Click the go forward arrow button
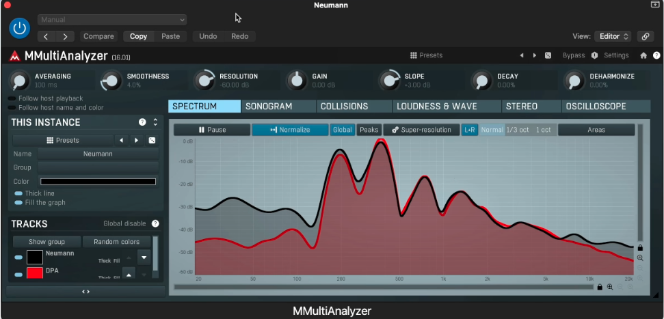Image resolution: width=664 pixels, height=319 pixels. [65, 36]
